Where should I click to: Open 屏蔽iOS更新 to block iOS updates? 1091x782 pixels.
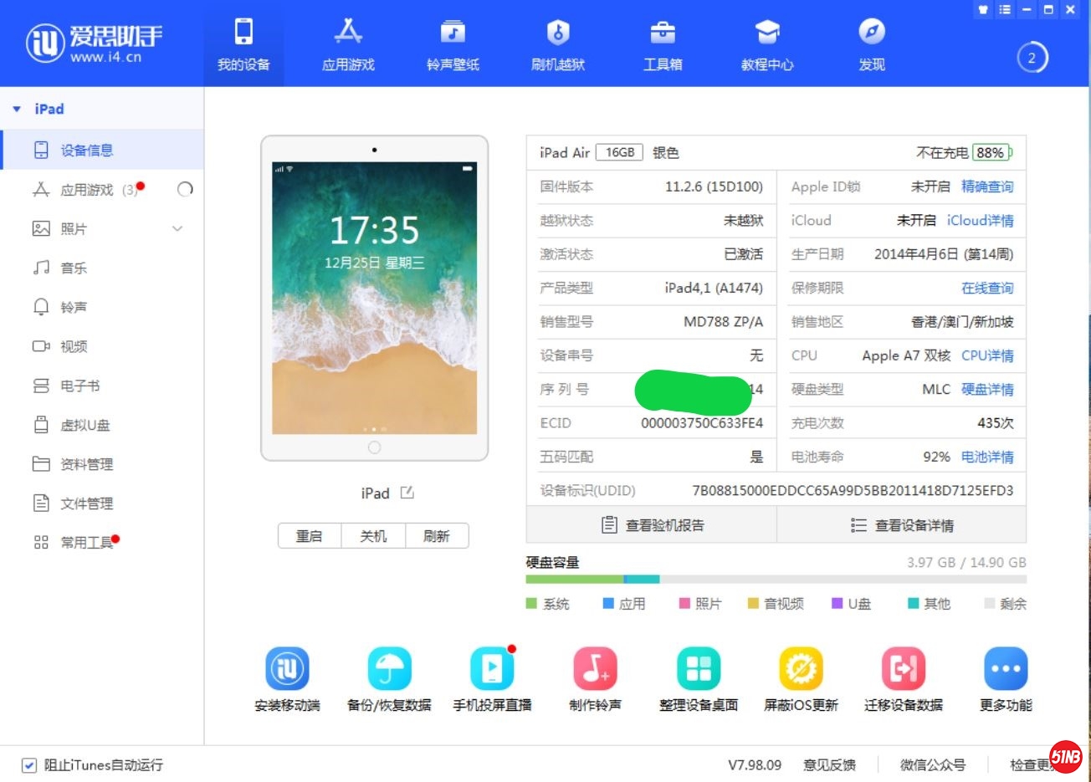[x=801, y=677]
